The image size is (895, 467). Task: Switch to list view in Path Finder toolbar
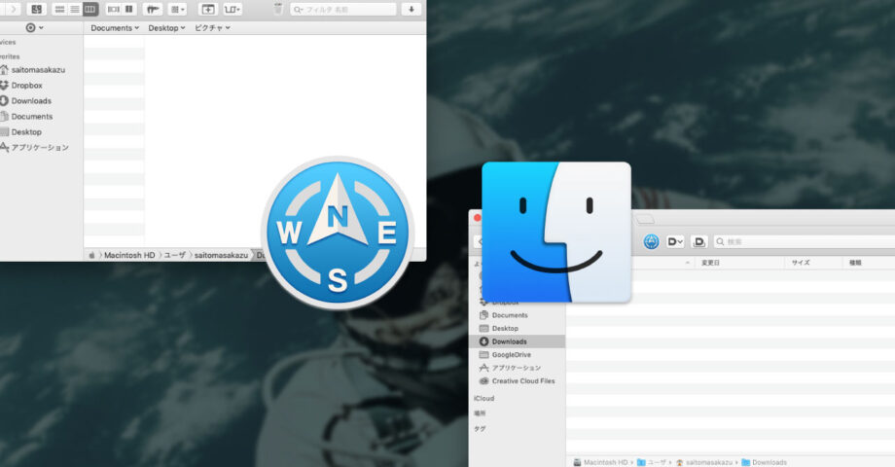pos(75,9)
